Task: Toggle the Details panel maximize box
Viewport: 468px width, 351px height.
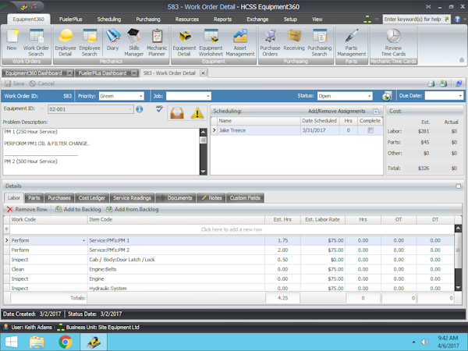Action: pyautogui.click(x=458, y=186)
